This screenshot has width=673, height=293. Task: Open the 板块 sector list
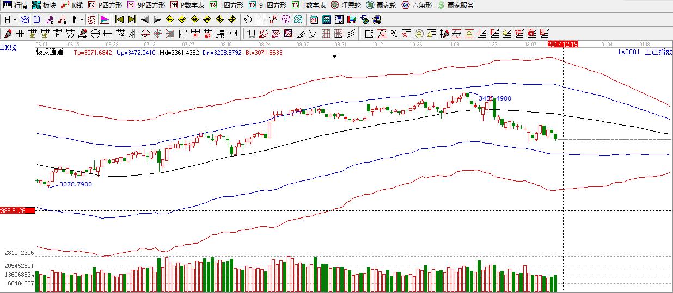[x=44, y=5]
